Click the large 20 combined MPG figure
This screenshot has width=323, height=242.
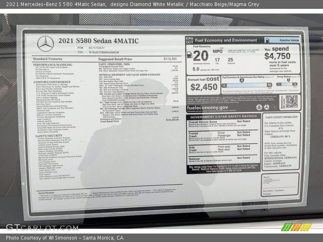(201, 56)
